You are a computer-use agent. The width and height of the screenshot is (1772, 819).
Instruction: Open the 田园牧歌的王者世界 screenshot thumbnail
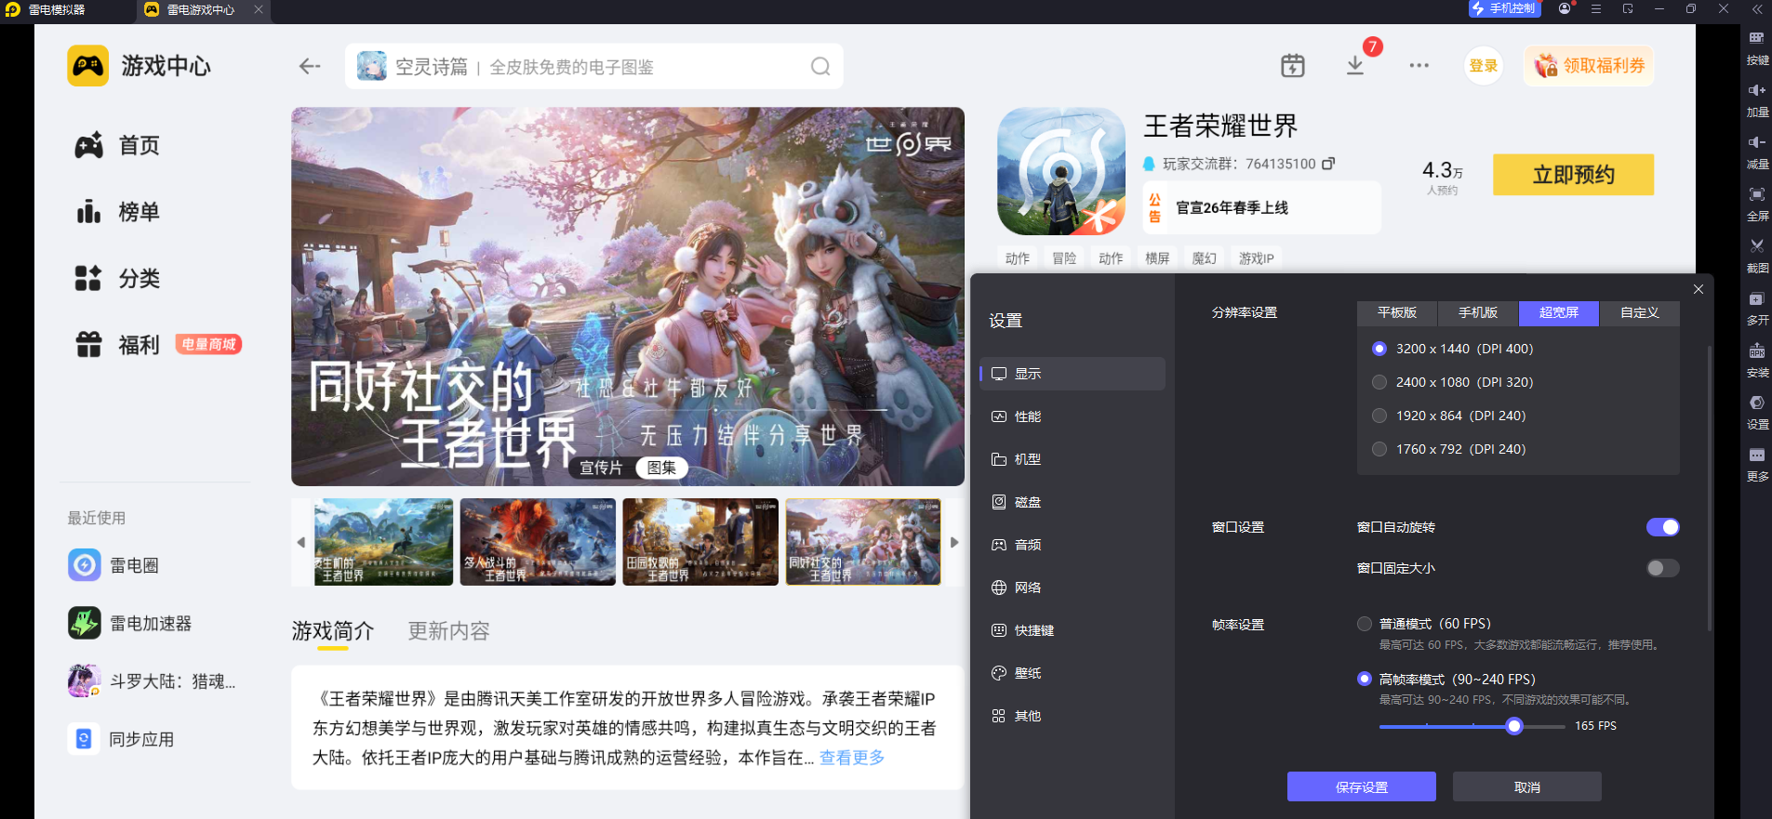pyautogui.click(x=700, y=542)
